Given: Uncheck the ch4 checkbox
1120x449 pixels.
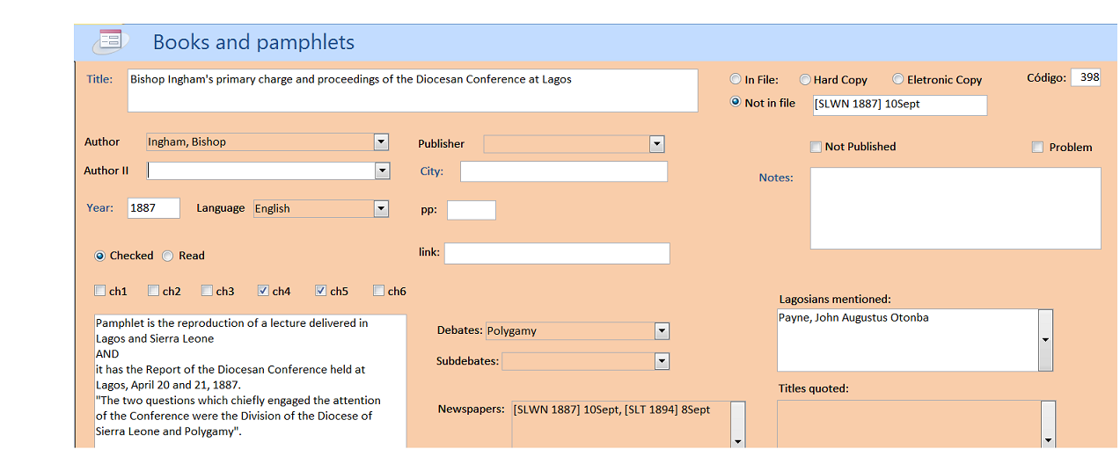Looking at the screenshot, I should (x=263, y=291).
